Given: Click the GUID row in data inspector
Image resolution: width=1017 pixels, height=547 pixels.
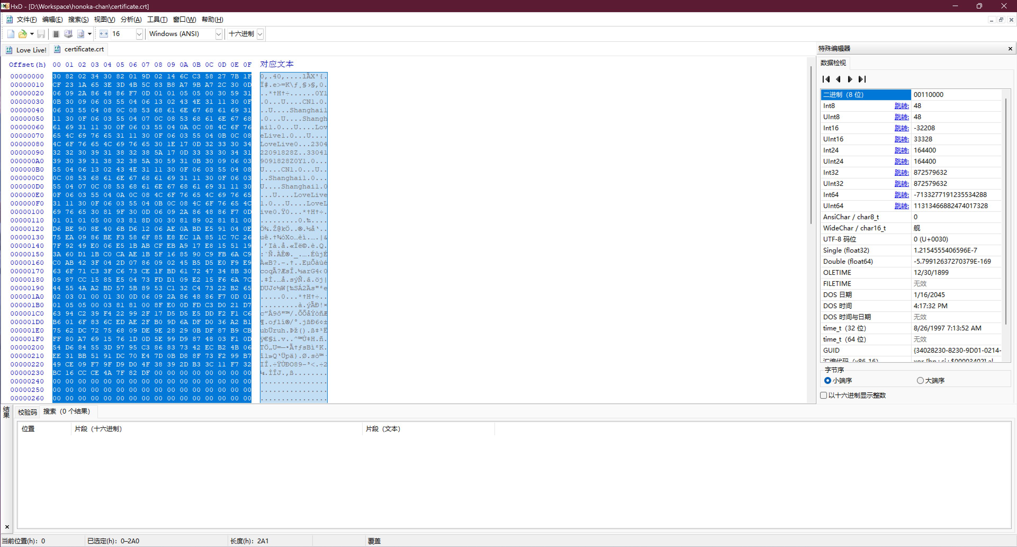Looking at the screenshot, I should pos(911,351).
